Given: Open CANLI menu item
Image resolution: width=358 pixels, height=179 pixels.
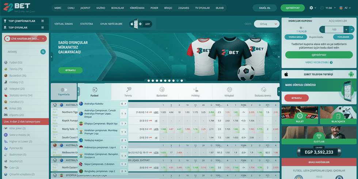Looking at the screenshot, I should (x=71, y=8).
